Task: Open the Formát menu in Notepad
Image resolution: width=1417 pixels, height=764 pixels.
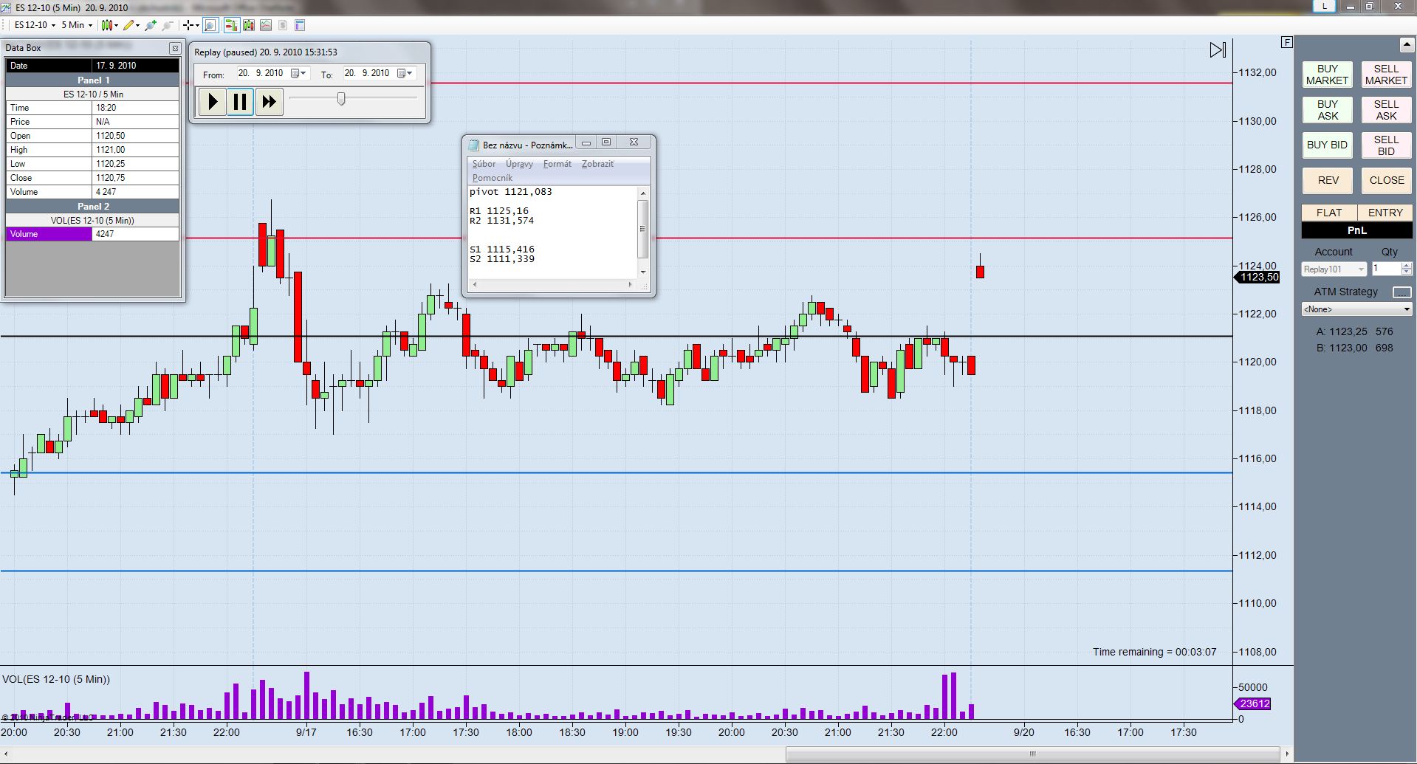Action: coord(557,164)
